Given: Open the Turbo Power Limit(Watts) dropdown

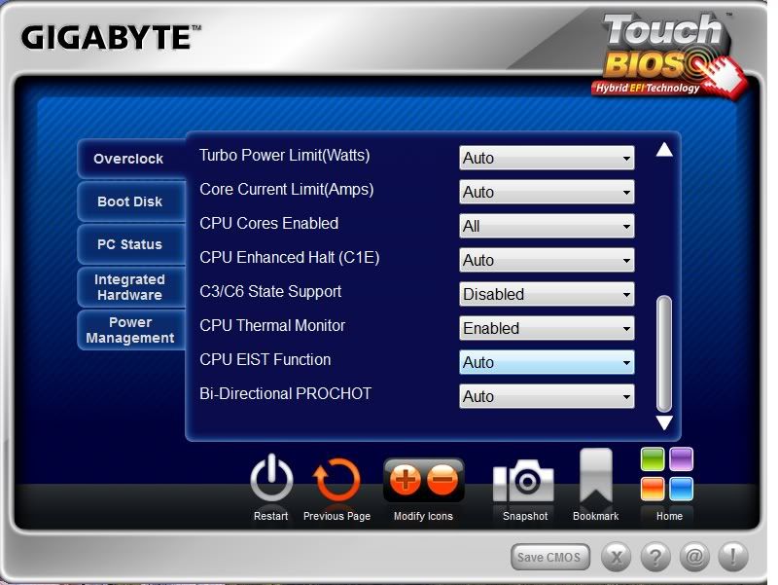Looking at the screenshot, I should (x=547, y=158).
